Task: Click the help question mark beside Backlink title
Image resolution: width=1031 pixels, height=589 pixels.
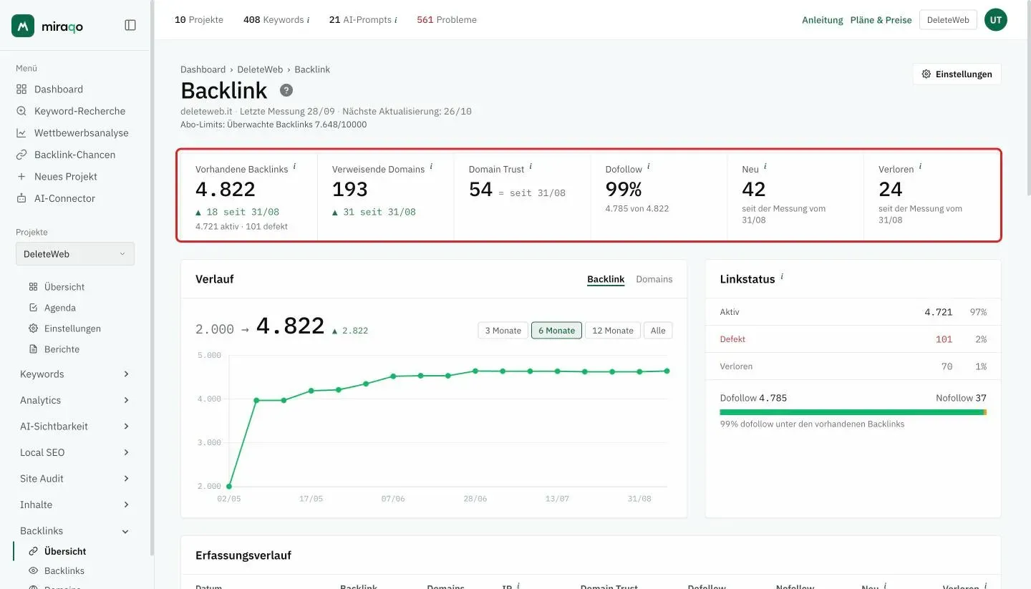Action: pos(286,90)
